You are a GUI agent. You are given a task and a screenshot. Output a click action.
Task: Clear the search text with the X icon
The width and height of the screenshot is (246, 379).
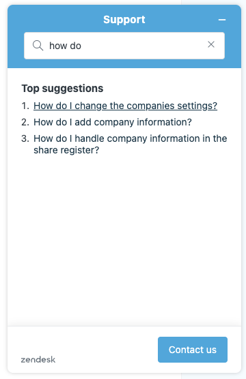(x=211, y=44)
